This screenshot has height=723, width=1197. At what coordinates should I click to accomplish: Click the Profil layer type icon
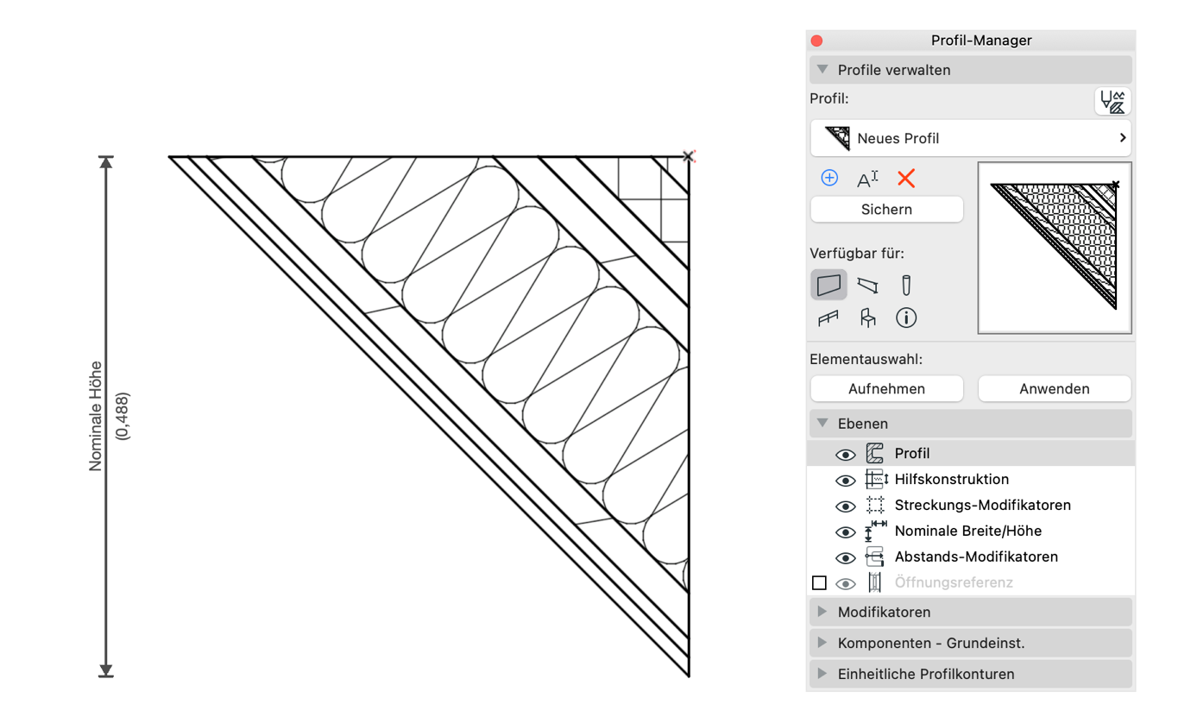click(875, 454)
